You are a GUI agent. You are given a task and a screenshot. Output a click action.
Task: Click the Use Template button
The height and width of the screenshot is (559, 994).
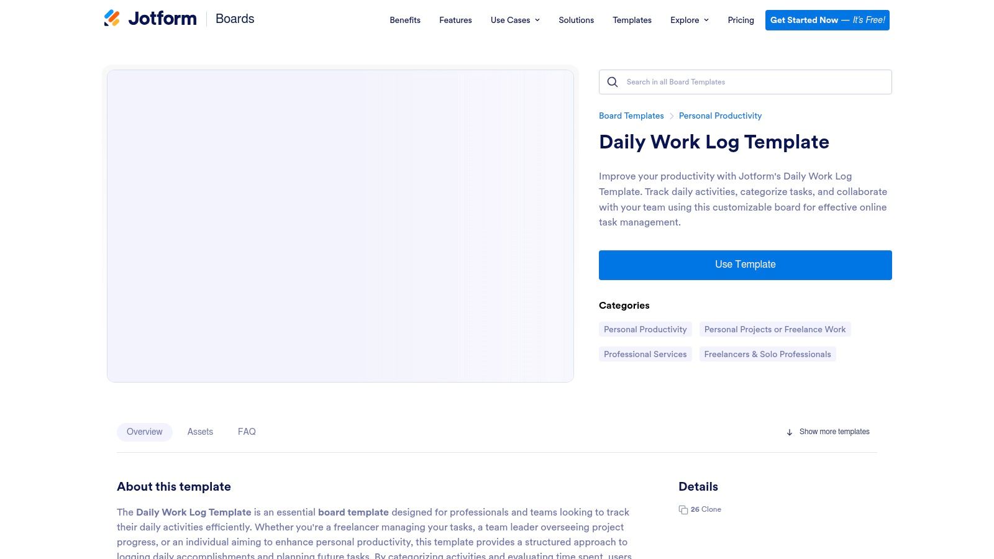pyautogui.click(x=745, y=265)
